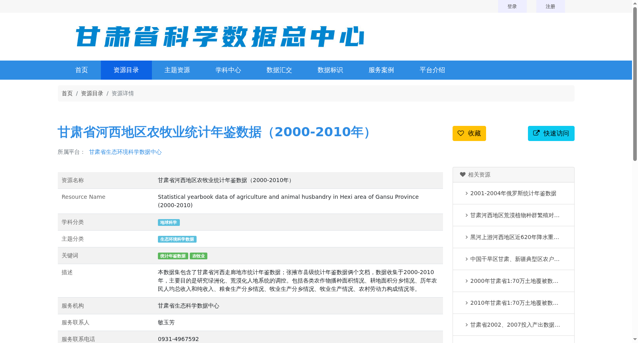Click the page's vertical scrollbar thumb

[635, 84]
